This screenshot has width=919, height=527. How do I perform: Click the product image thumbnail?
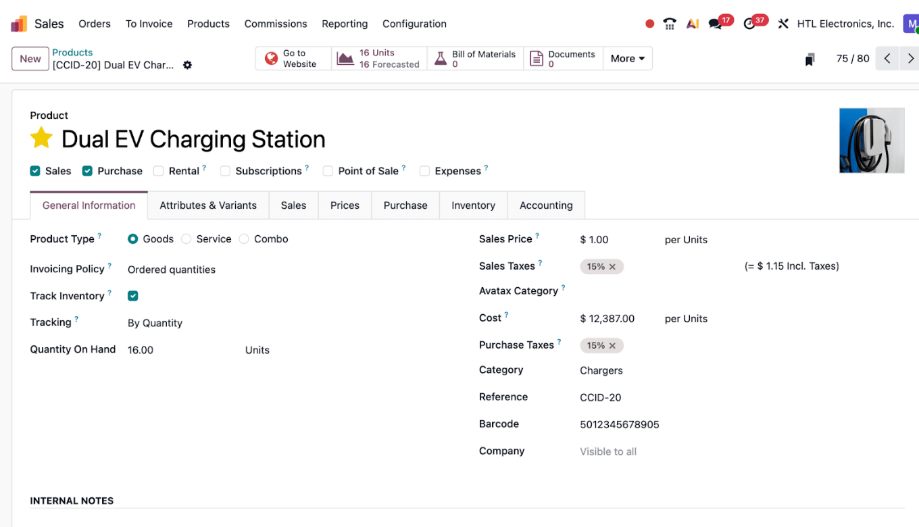(x=872, y=141)
